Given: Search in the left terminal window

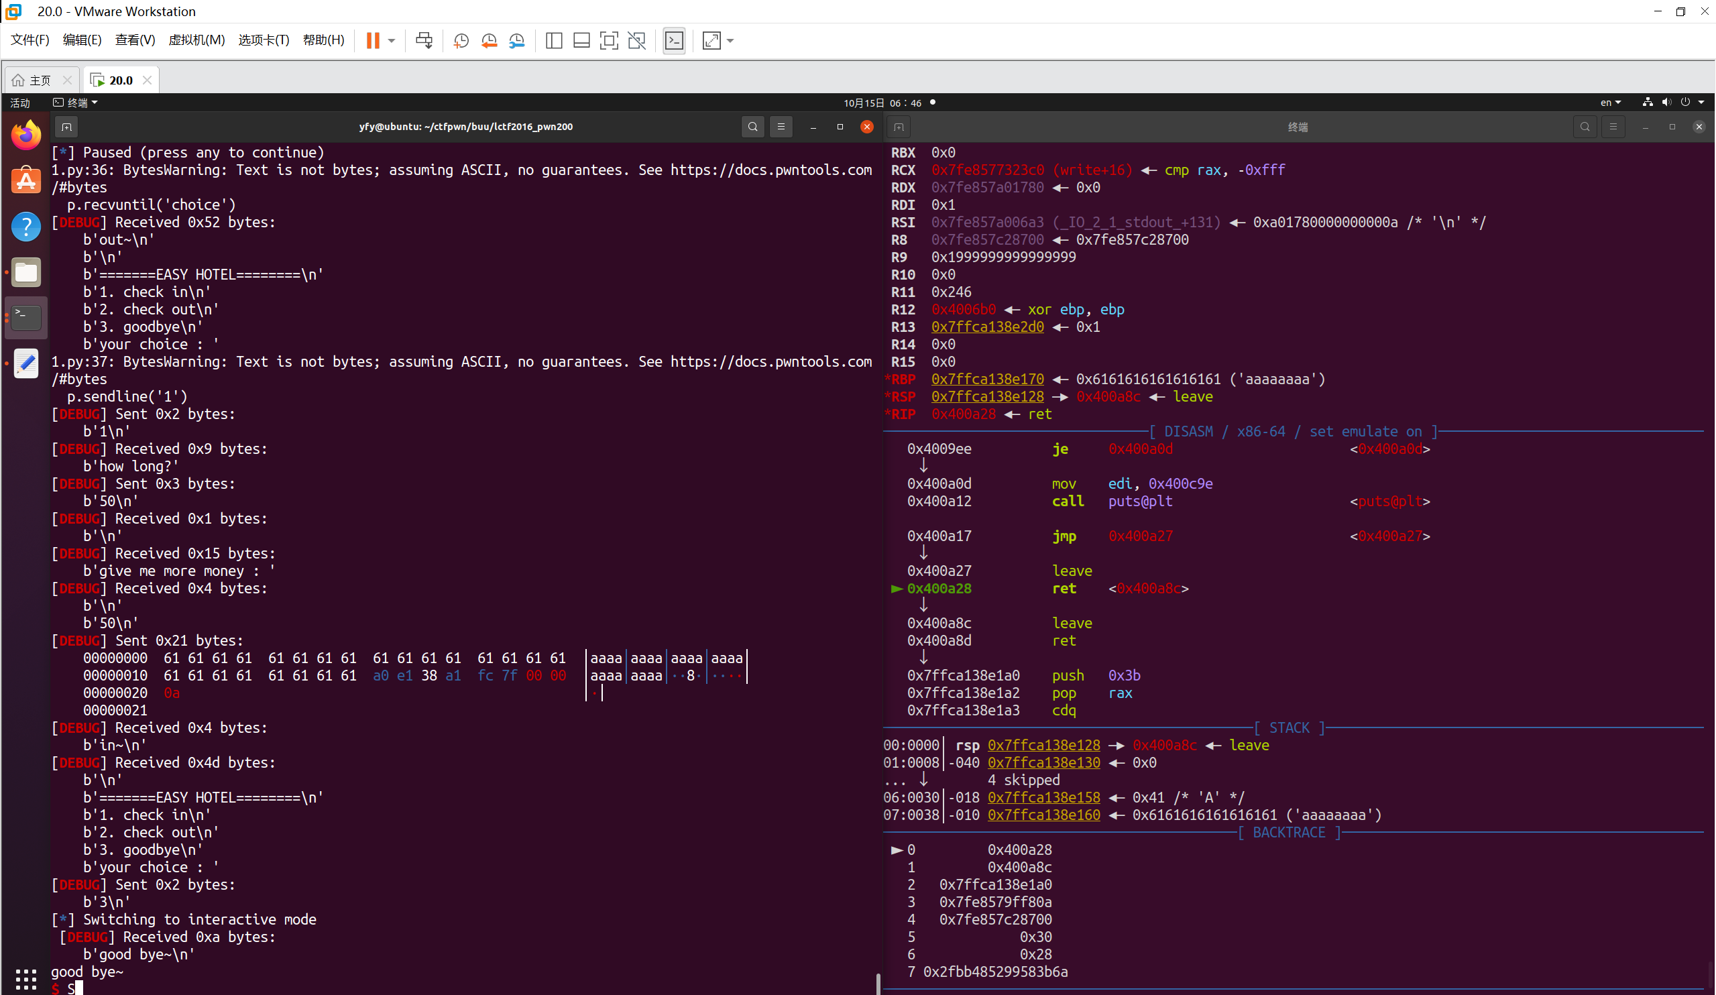Looking at the screenshot, I should [x=752, y=127].
